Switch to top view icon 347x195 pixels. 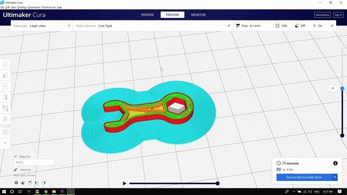(30, 183)
